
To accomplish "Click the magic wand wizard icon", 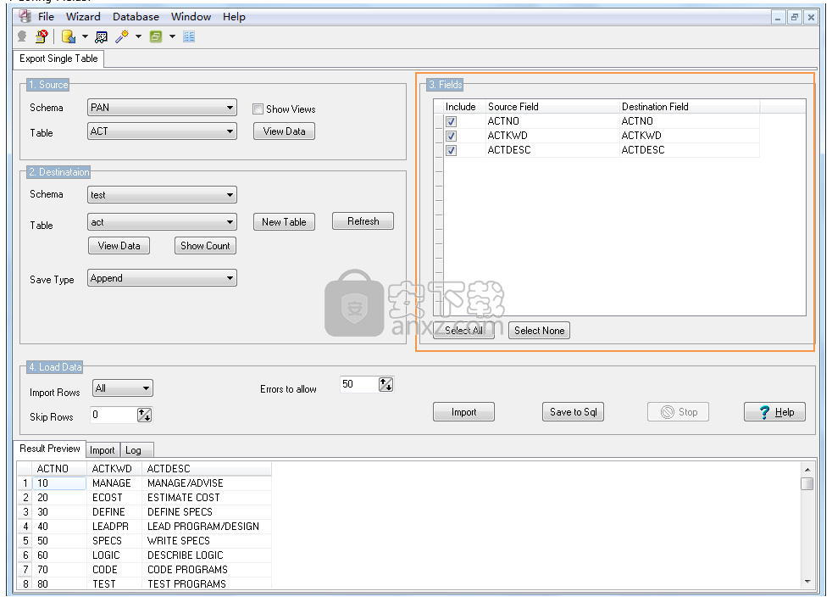I will pos(122,36).
